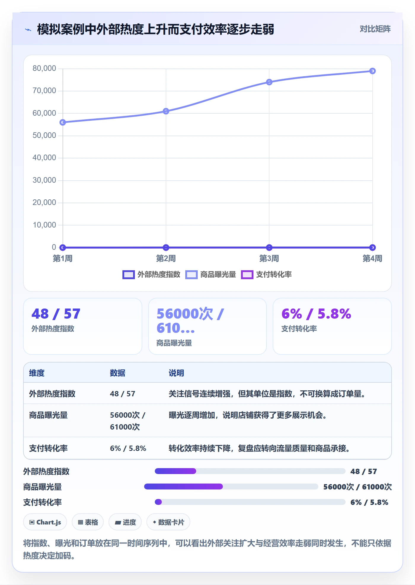The height and width of the screenshot is (585, 415).
Task: Click the 对比矩阵 label in header
Action: click(375, 29)
